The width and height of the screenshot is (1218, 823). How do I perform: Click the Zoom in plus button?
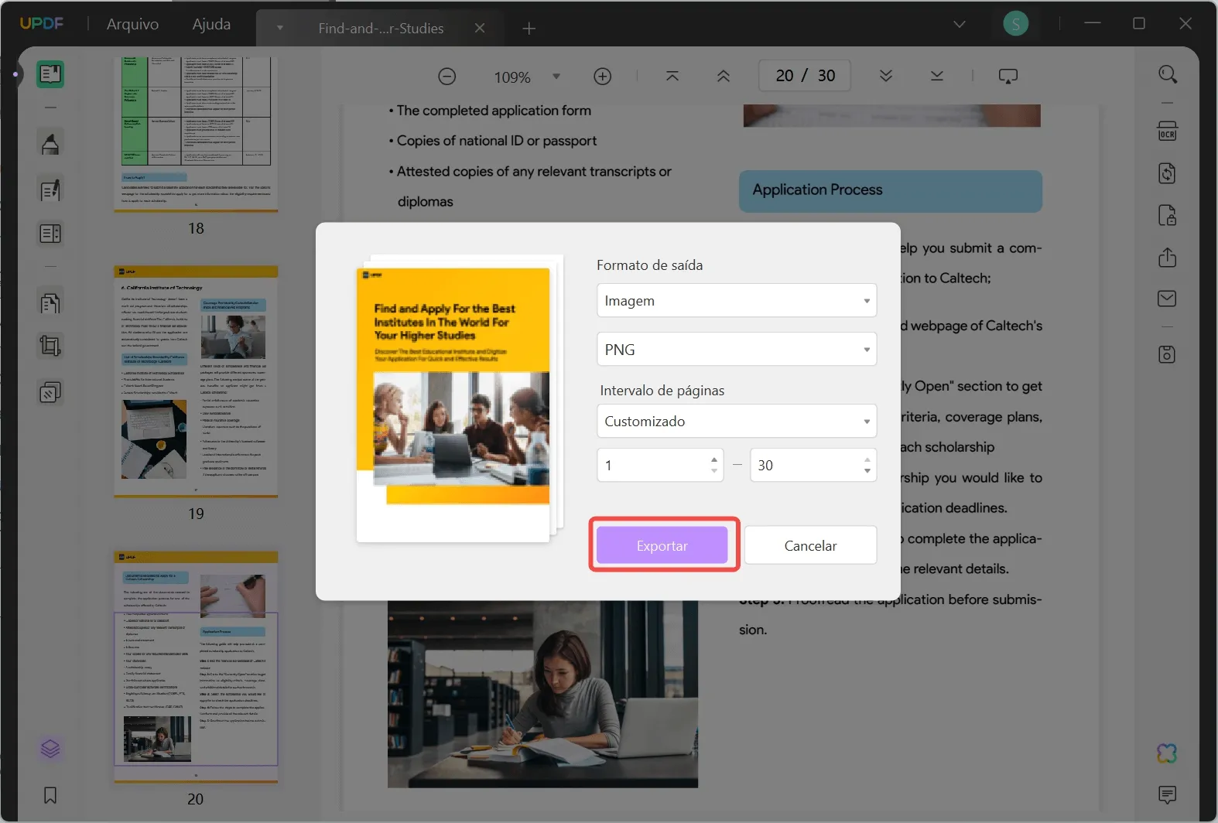pyautogui.click(x=603, y=77)
